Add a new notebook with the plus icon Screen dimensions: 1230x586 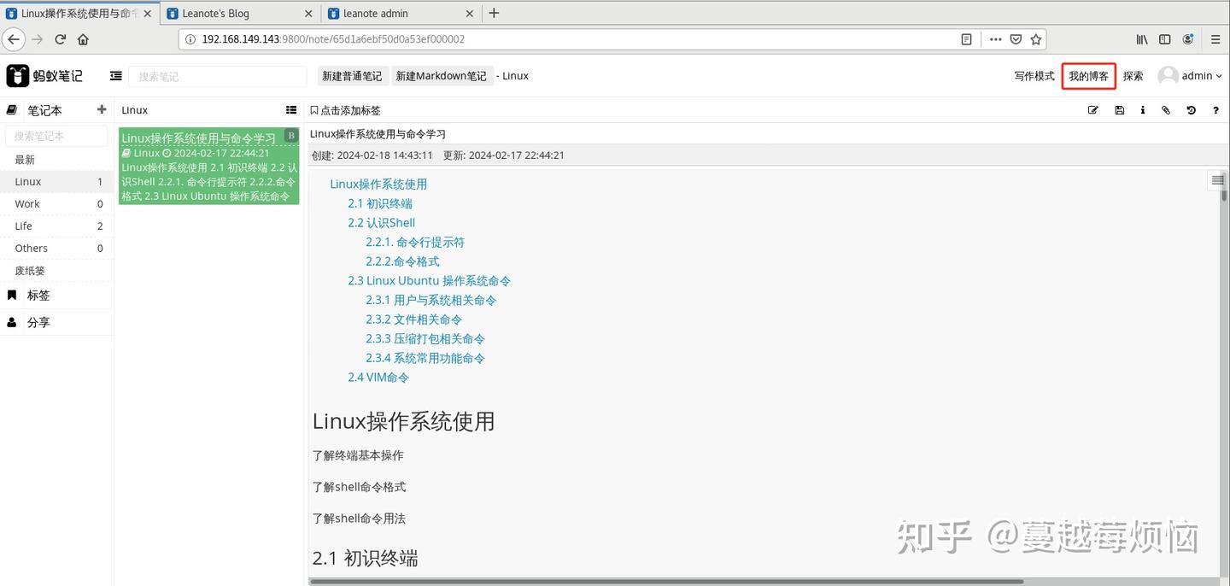coord(101,109)
